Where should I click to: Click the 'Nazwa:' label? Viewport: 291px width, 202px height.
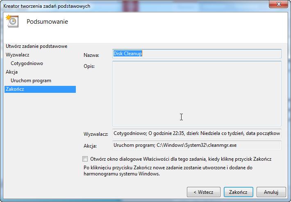coord(91,55)
